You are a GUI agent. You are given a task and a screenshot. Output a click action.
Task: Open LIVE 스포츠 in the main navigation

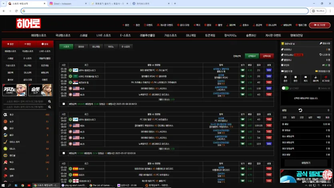(x=104, y=35)
